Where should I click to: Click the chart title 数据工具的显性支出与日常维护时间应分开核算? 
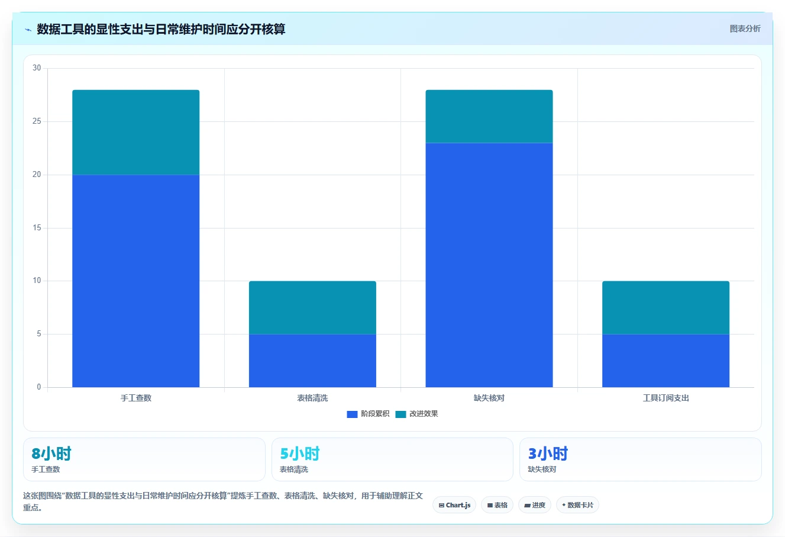pos(161,29)
